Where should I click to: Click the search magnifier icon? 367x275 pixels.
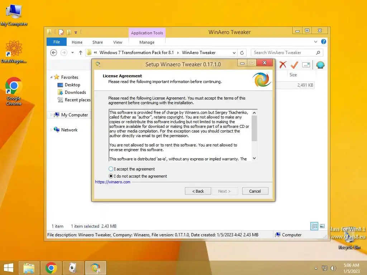pyautogui.click(x=318, y=53)
